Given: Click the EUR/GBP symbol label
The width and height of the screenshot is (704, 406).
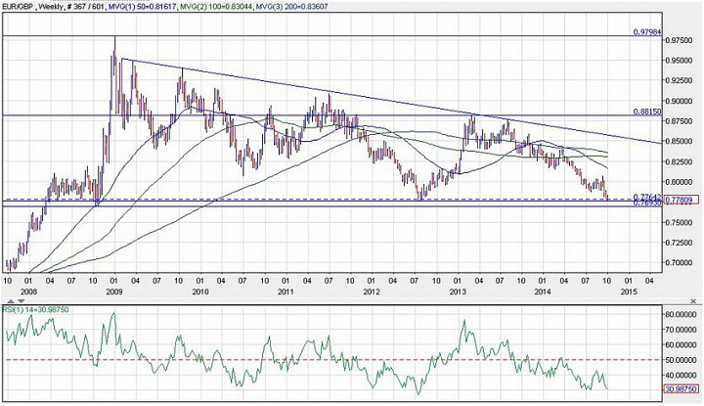Looking at the screenshot, I should click(17, 6).
